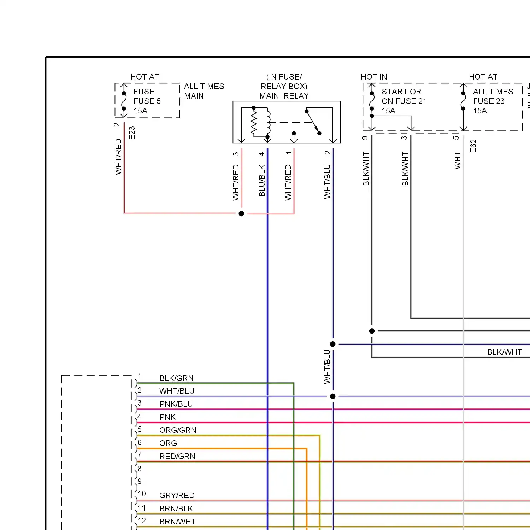
Task: Select the "ALL TIMES MAIN" text
Action: pos(204,91)
